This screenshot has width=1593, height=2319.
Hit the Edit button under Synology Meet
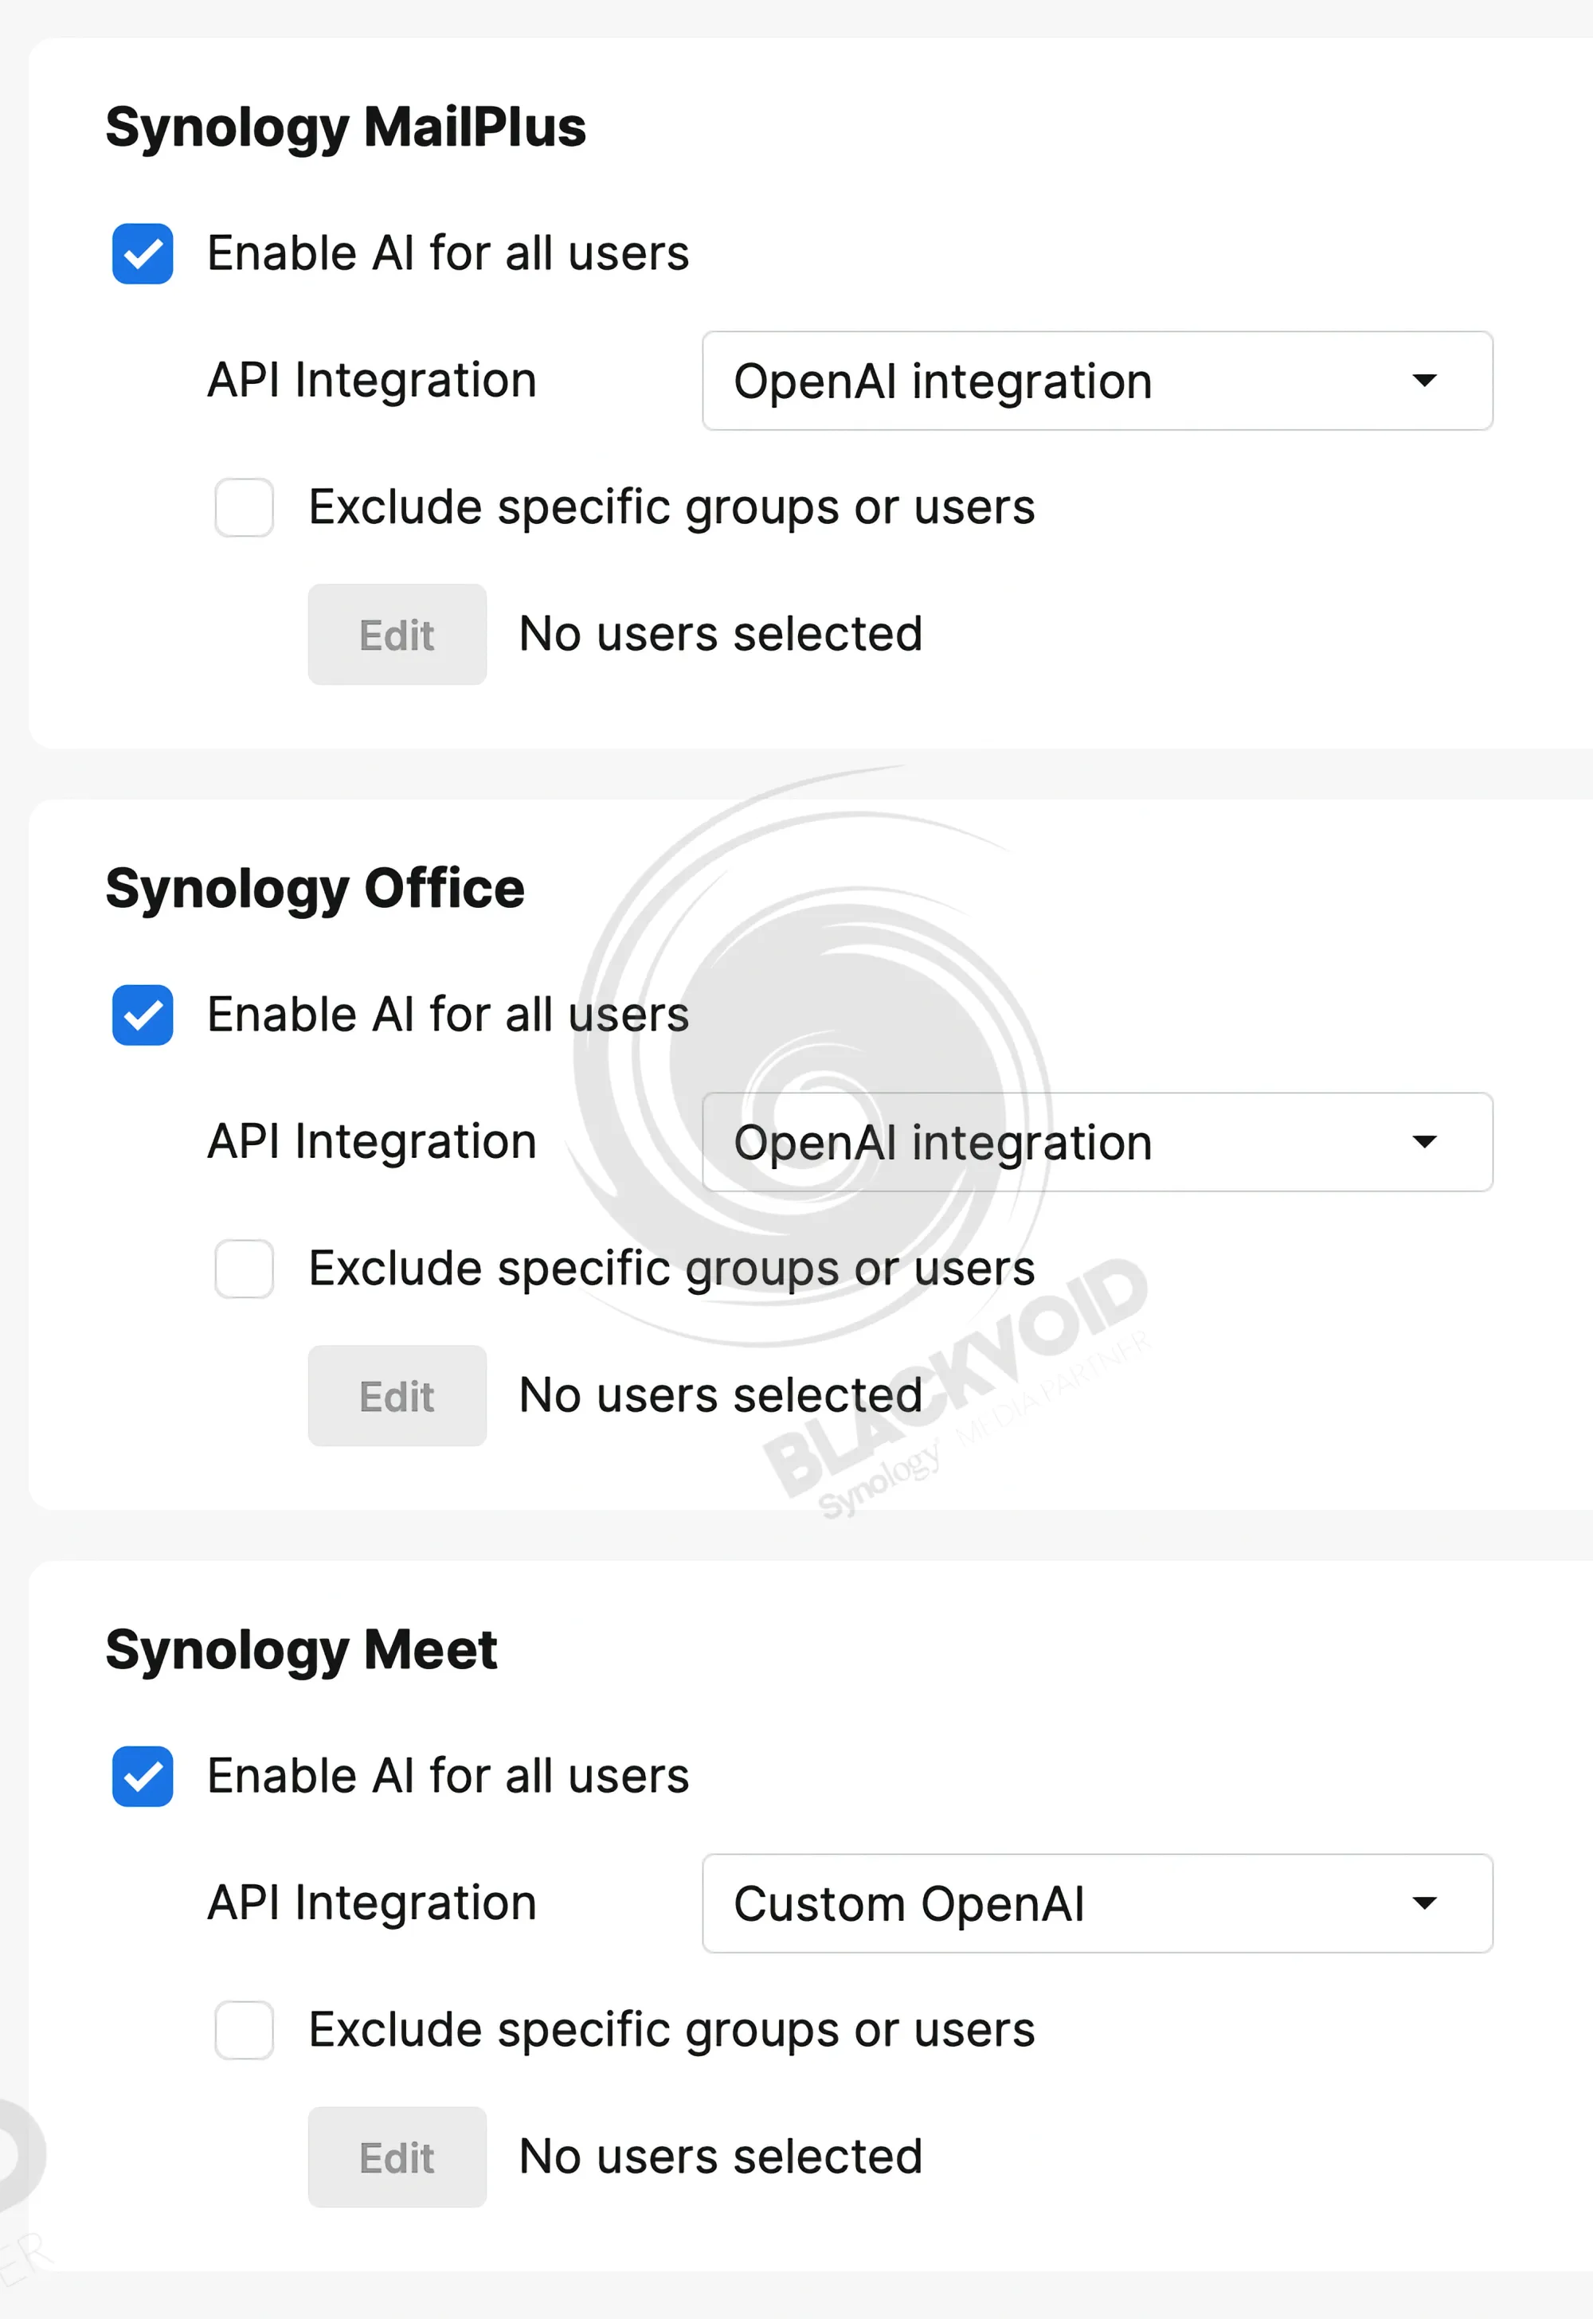point(396,2157)
